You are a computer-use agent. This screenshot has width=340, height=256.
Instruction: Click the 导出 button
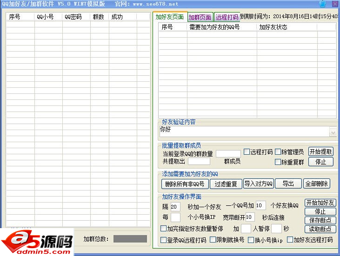[x=288, y=184]
